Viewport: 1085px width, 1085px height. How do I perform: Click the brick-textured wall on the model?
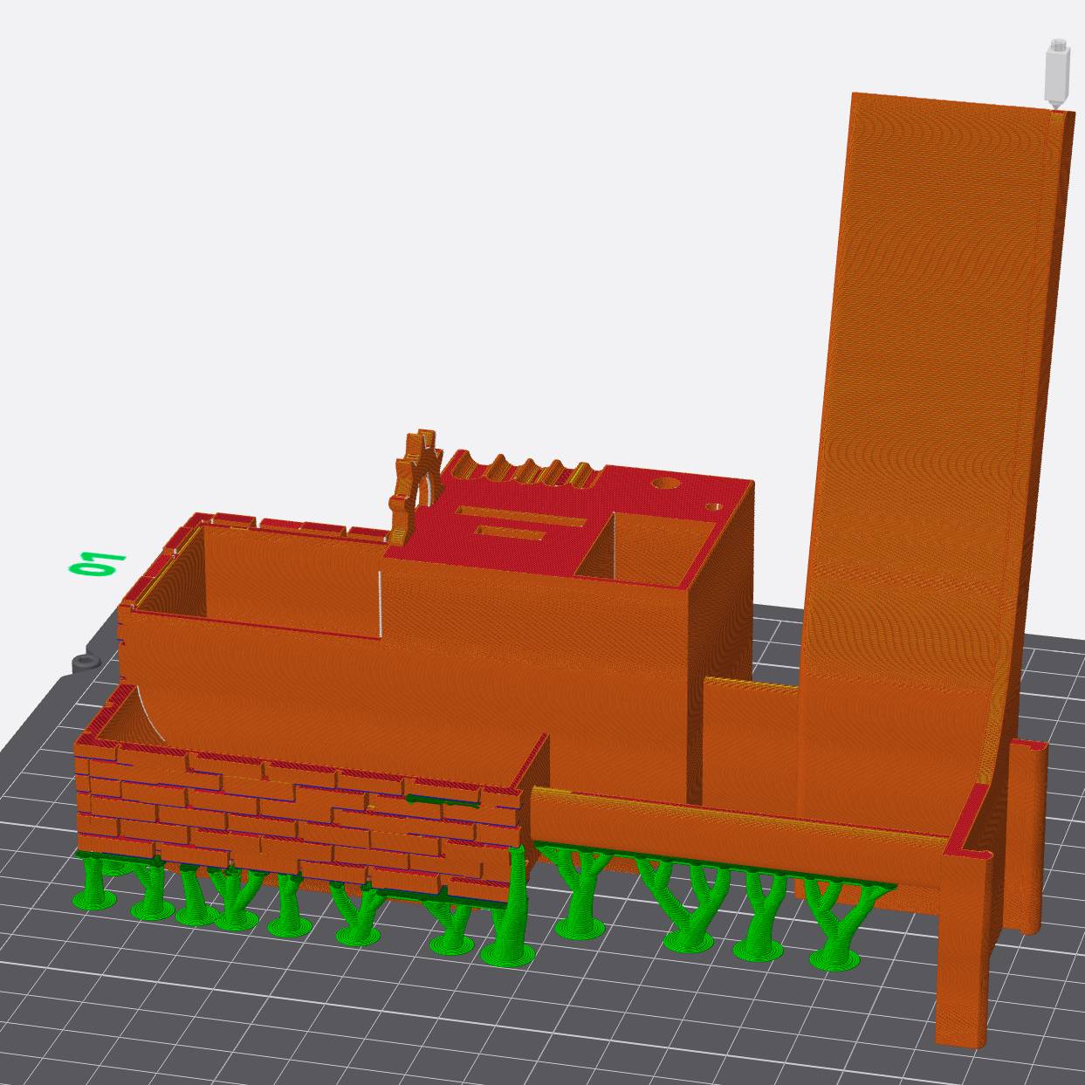pyautogui.click(x=297, y=821)
